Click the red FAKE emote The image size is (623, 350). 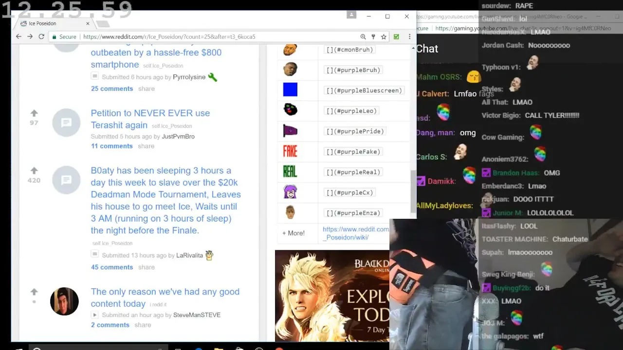pos(290,151)
